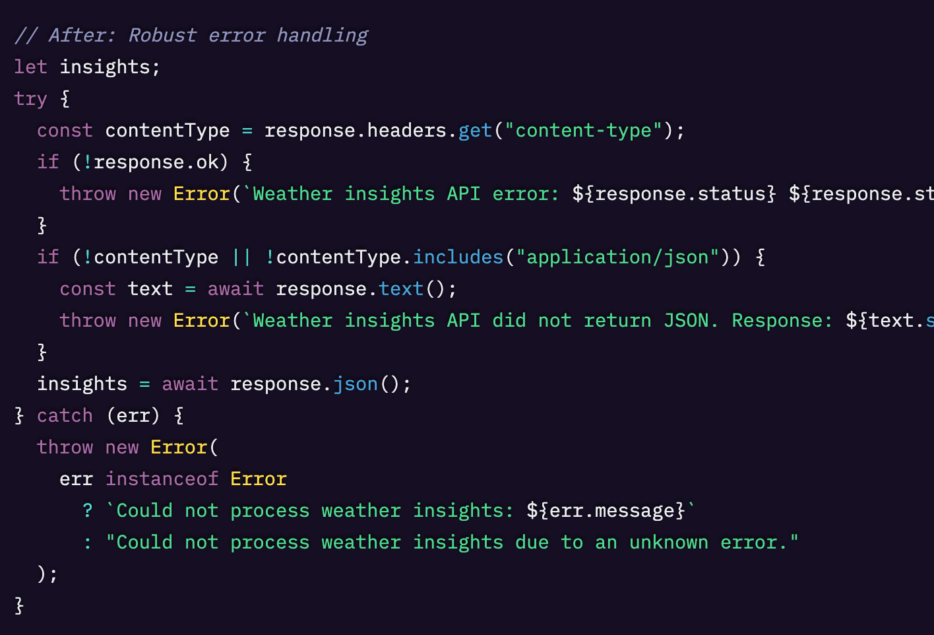The image size is (934, 635).
Task: Click the "let" keyword
Action: click(30, 67)
